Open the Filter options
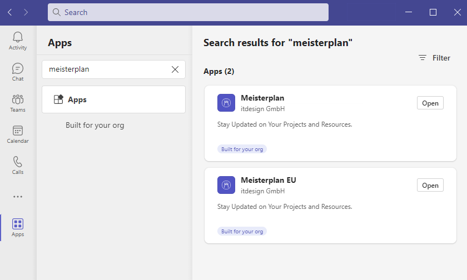The width and height of the screenshot is (467, 280). tap(435, 58)
